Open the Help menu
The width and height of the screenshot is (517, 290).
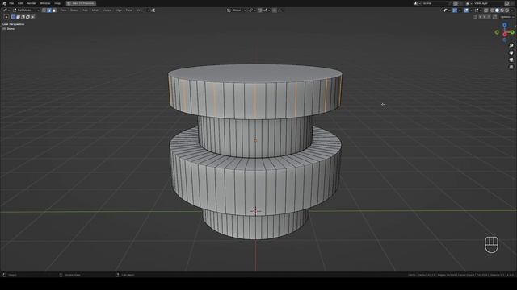coord(57,3)
